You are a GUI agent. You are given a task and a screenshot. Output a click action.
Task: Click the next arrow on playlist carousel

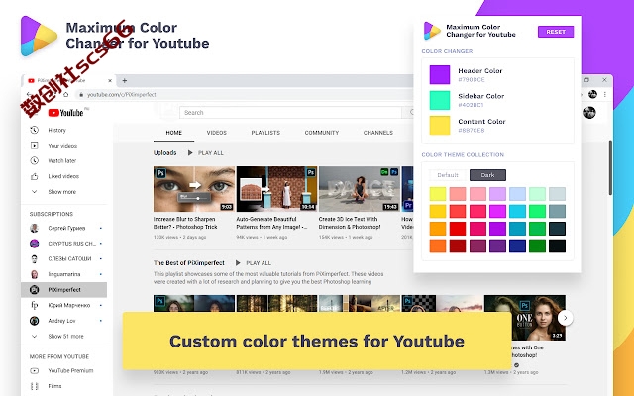(x=566, y=318)
